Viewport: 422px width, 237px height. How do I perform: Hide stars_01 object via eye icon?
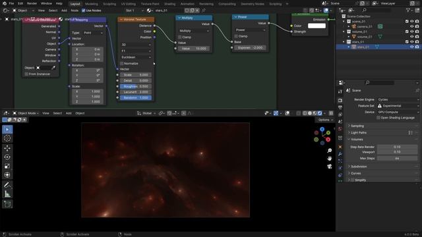click(x=411, y=47)
